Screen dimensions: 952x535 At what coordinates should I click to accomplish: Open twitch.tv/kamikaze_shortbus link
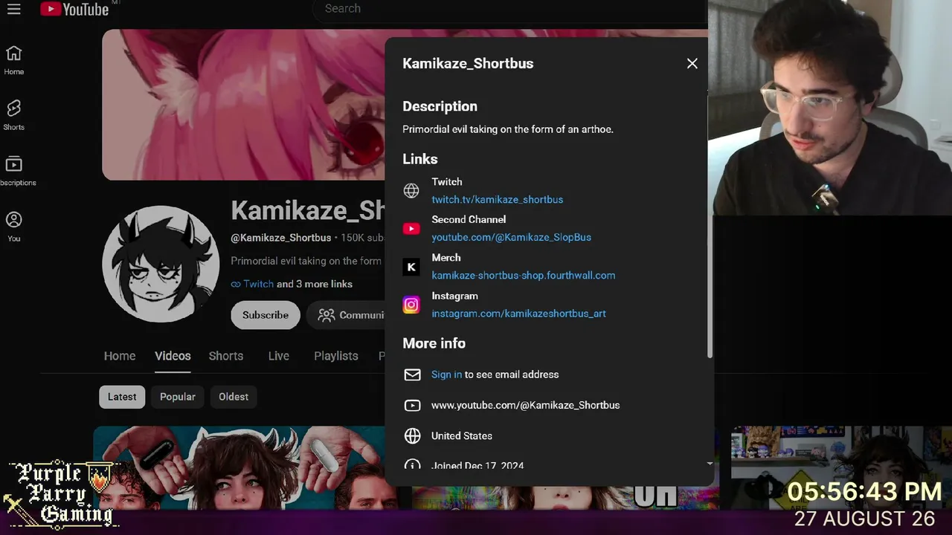(x=498, y=199)
